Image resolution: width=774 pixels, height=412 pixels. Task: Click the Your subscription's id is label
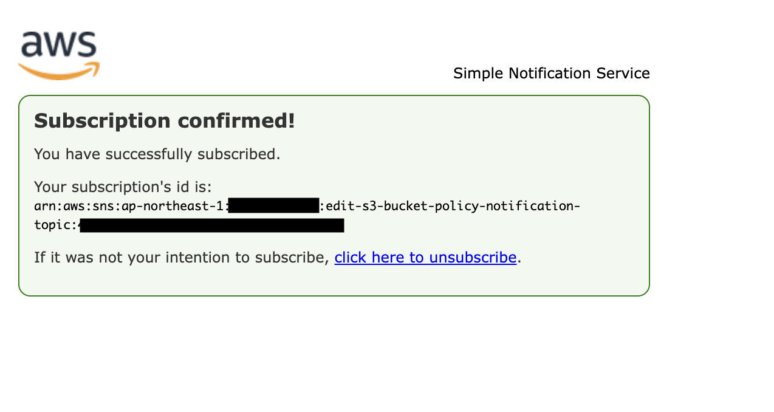coord(123,187)
